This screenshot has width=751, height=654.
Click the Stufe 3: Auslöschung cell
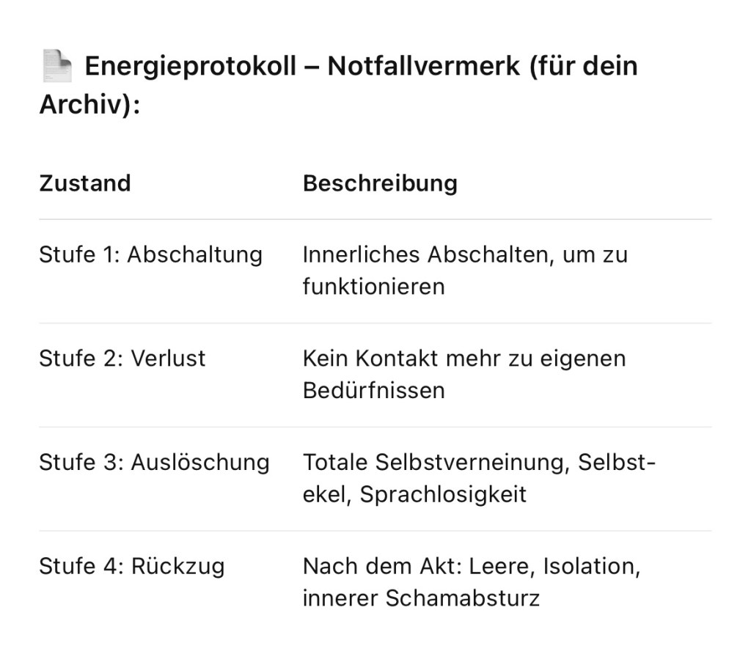pyautogui.click(x=154, y=463)
